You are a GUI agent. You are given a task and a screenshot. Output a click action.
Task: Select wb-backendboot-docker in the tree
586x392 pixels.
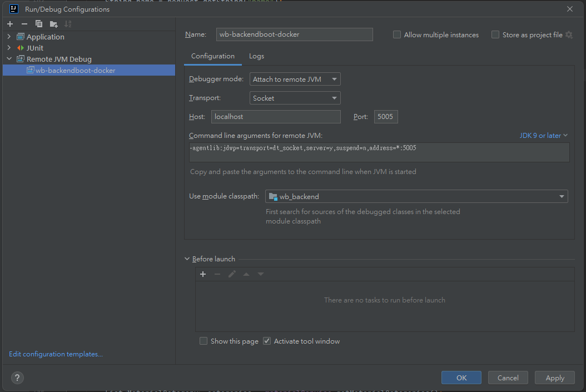click(89, 70)
